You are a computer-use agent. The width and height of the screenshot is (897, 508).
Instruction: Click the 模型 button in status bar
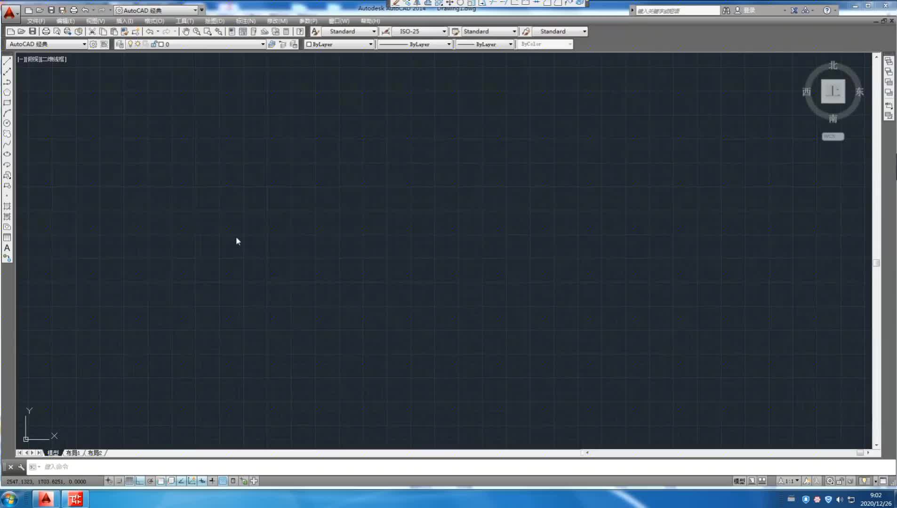point(739,481)
